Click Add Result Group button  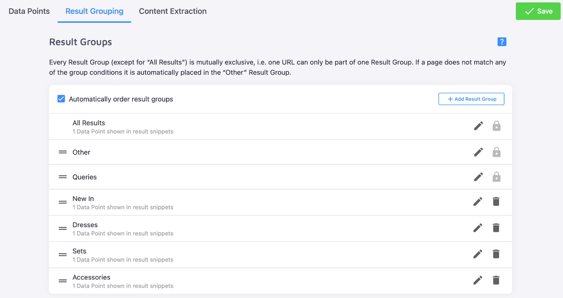point(471,99)
